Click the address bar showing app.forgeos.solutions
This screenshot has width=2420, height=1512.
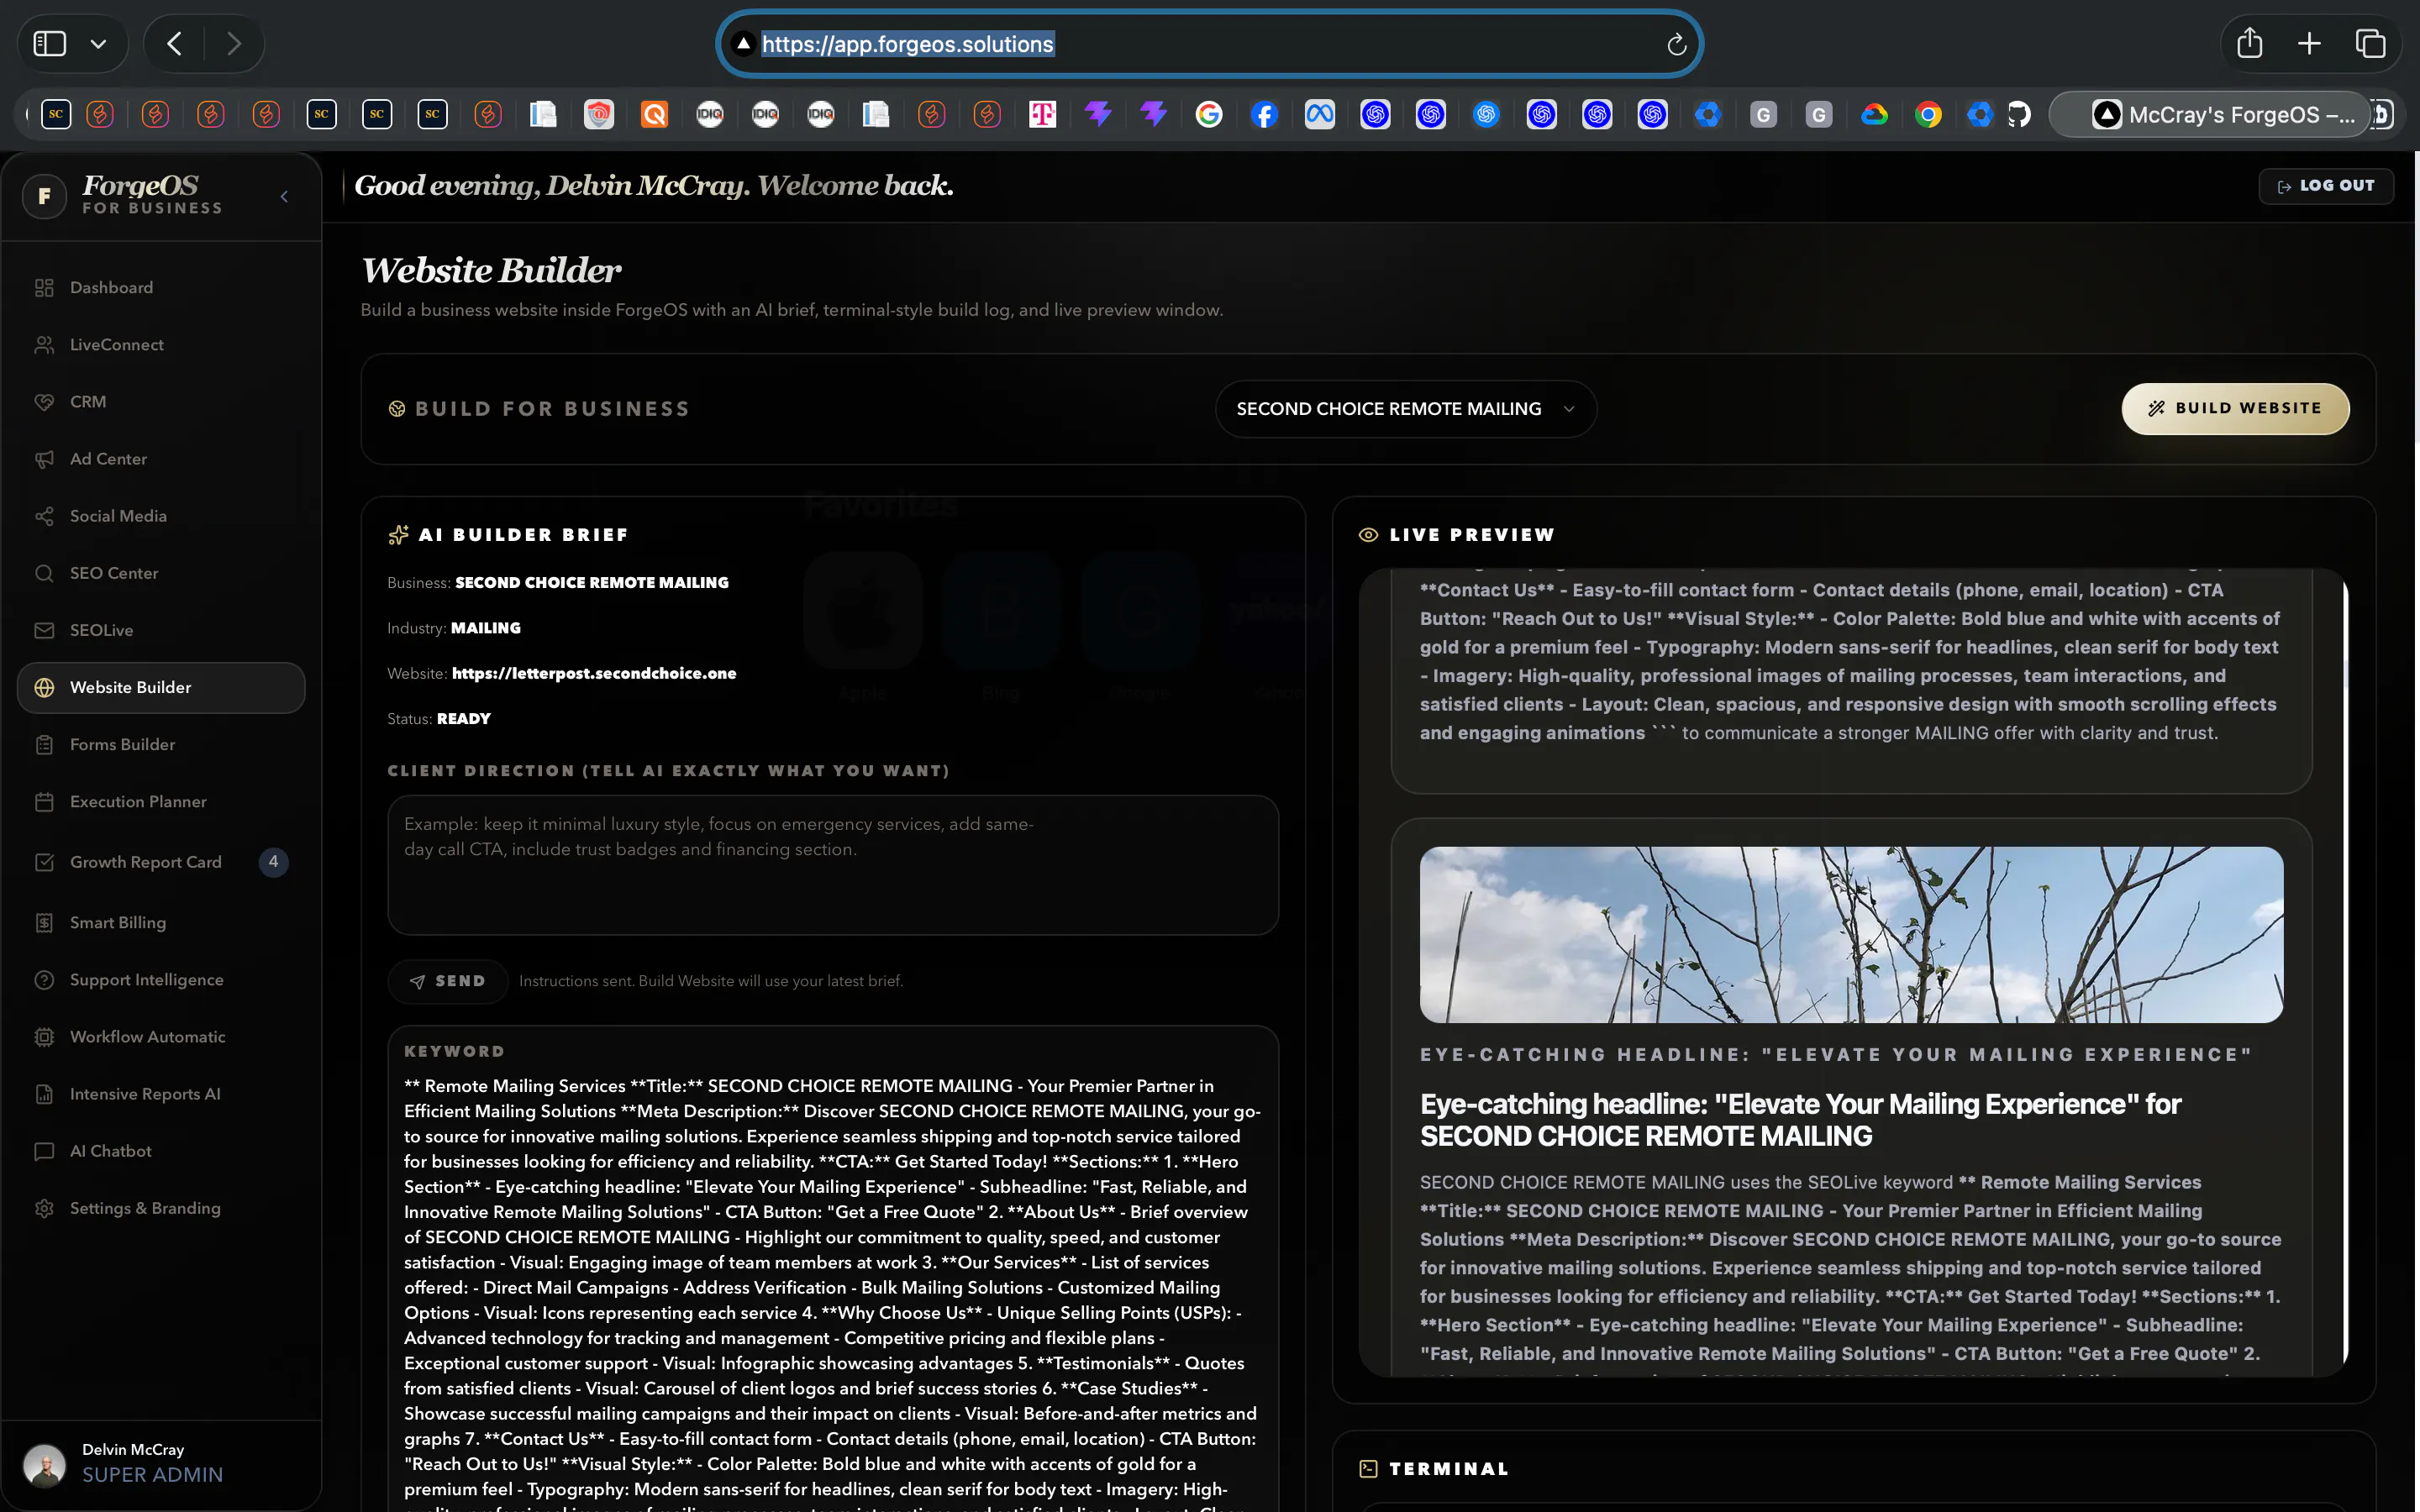tap(1208, 44)
